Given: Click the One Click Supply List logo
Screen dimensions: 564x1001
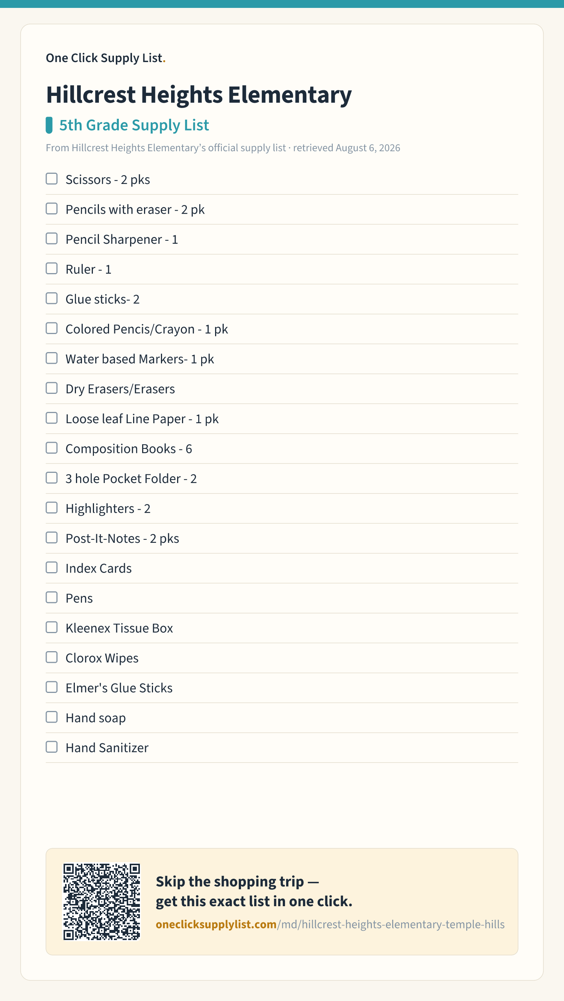Looking at the screenshot, I should click(106, 58).
